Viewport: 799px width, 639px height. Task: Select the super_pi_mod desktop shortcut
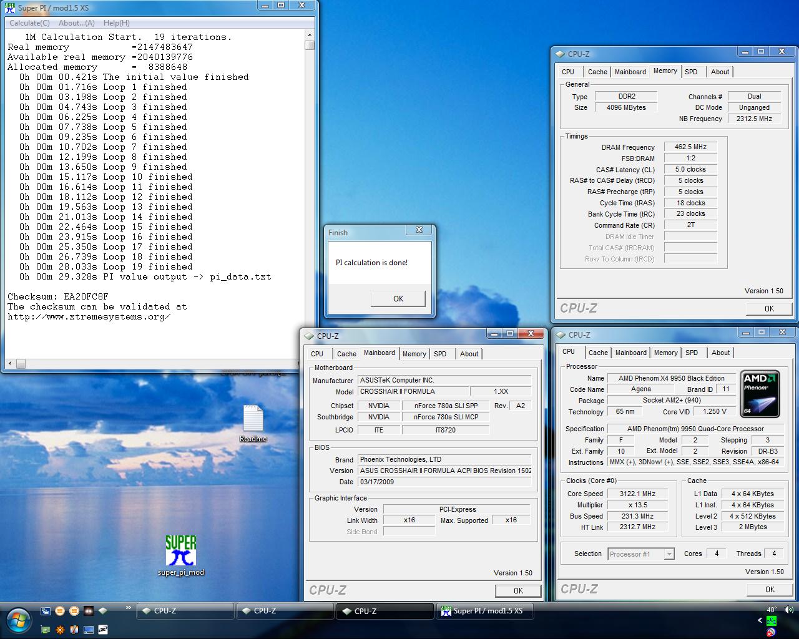tap(181, 555)
